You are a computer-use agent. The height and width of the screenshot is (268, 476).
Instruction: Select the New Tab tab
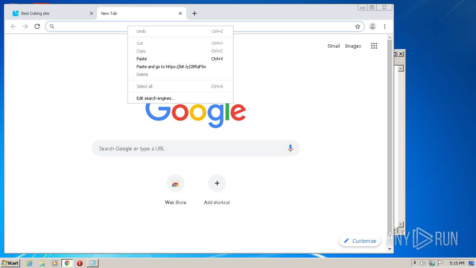pyautogui.click(x=141, y=13)
